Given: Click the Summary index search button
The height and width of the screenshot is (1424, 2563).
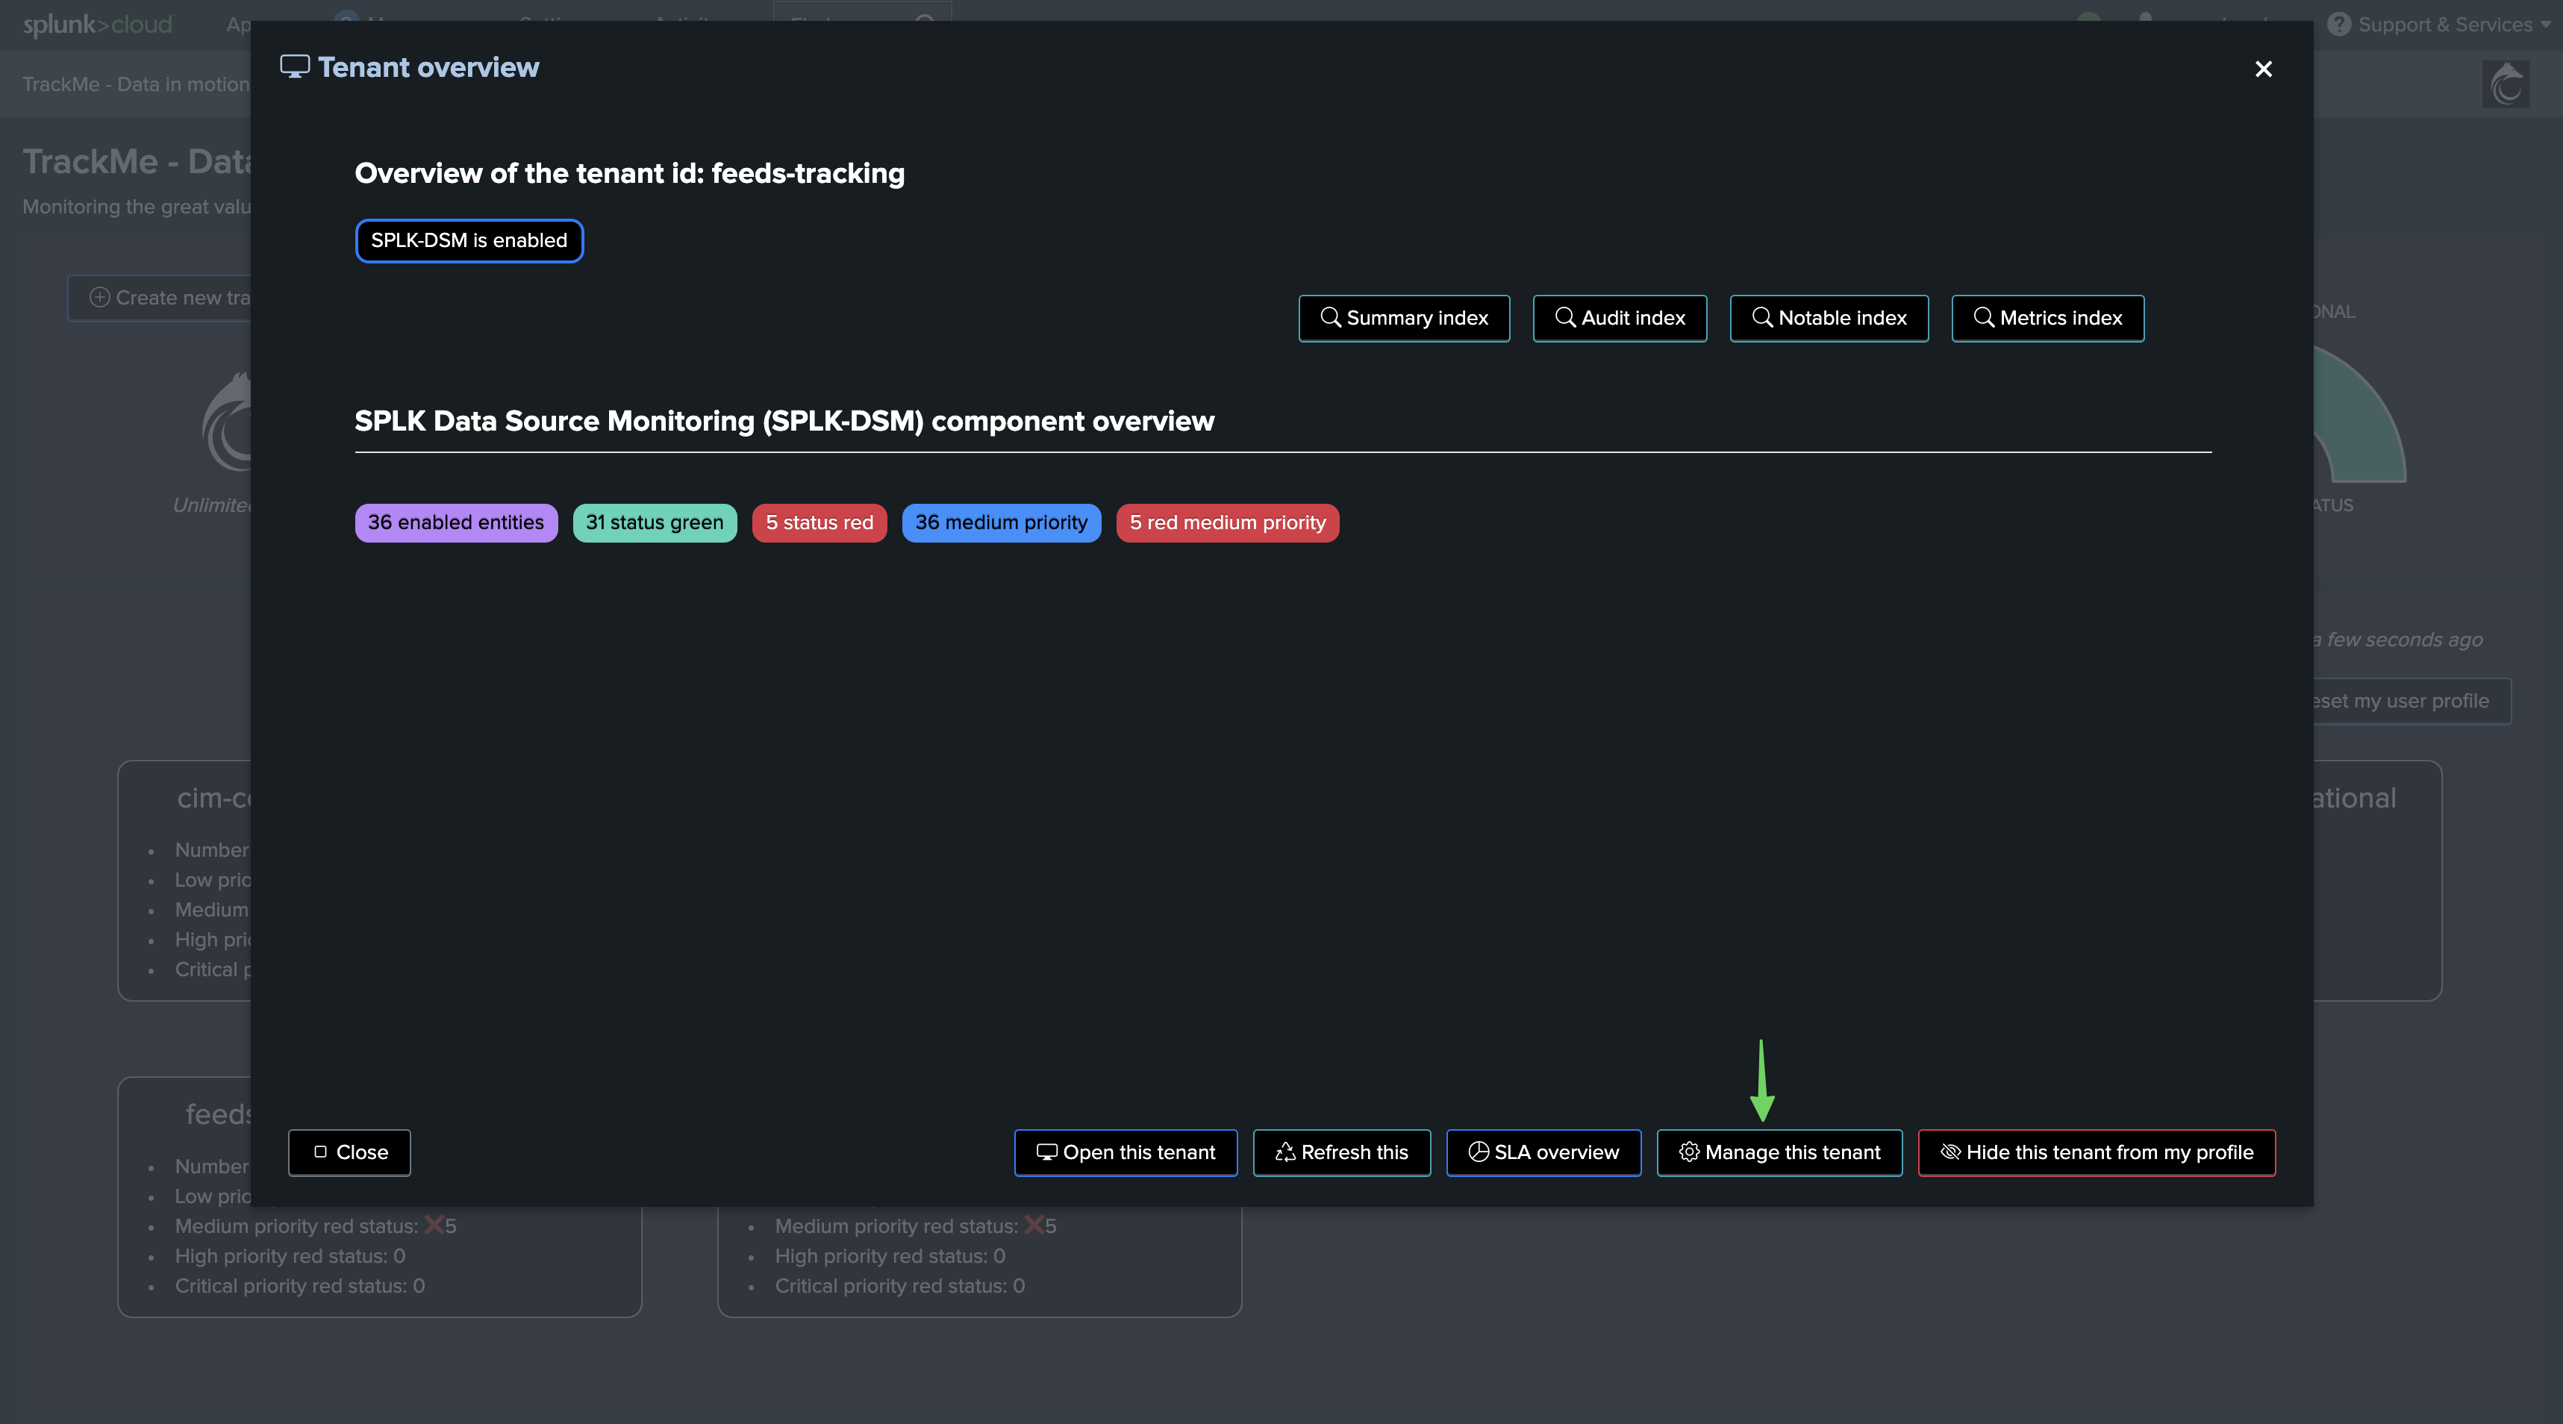Looking at the screenshot, I should [x=1403, y=319].
